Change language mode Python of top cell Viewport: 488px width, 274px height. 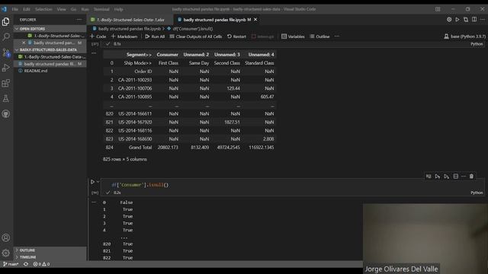point(477,44)
